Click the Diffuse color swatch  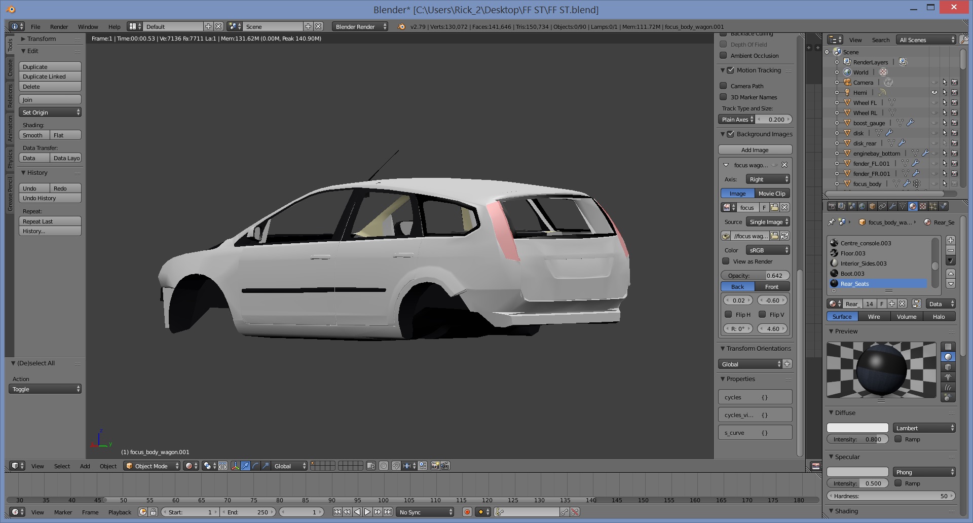click(857, 428)
